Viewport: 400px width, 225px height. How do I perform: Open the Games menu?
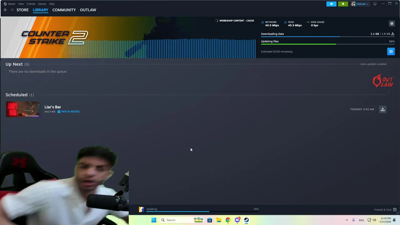pos(42,4)
